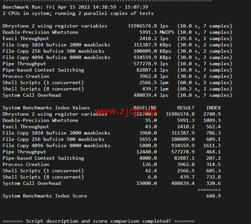Click the RESULT column header
The image size is (251, 224).
pos(186,108)
